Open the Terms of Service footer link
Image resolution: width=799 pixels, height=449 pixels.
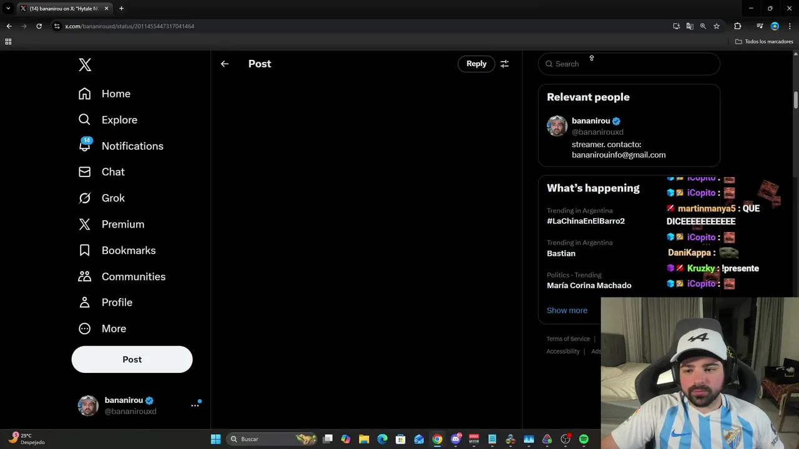(x=568, y=339)
